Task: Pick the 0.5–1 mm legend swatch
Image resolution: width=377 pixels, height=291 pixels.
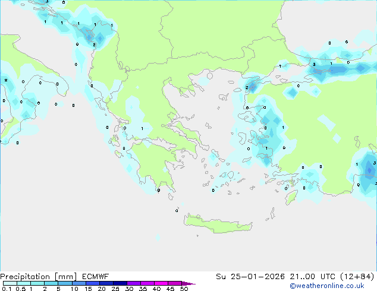Action: click(x=24, y=283)
